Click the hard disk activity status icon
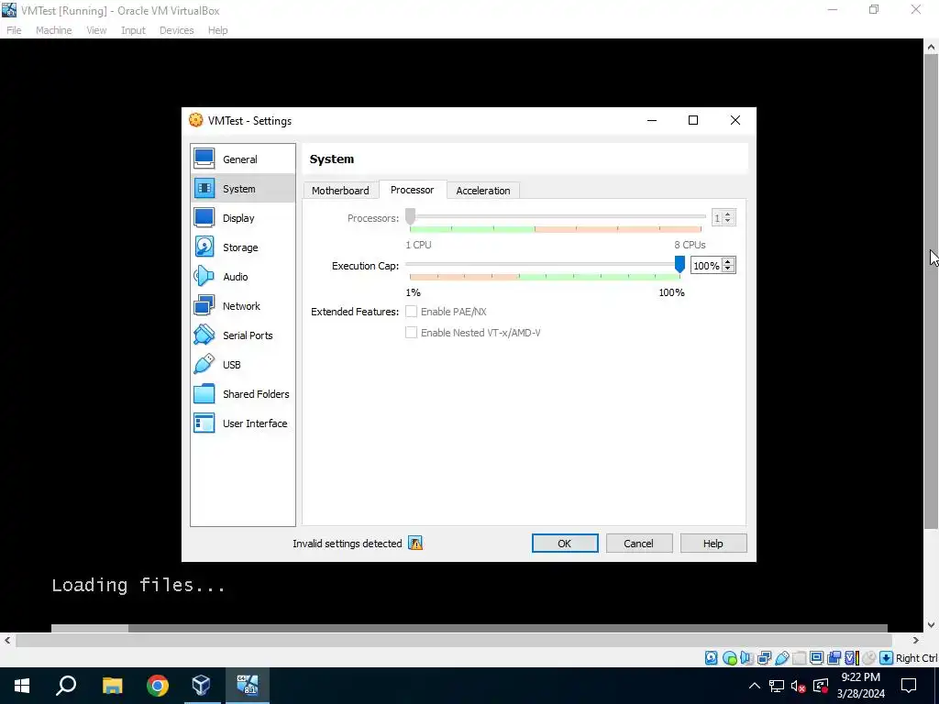This screenshot has width=939, height=704. coord(711,658)
